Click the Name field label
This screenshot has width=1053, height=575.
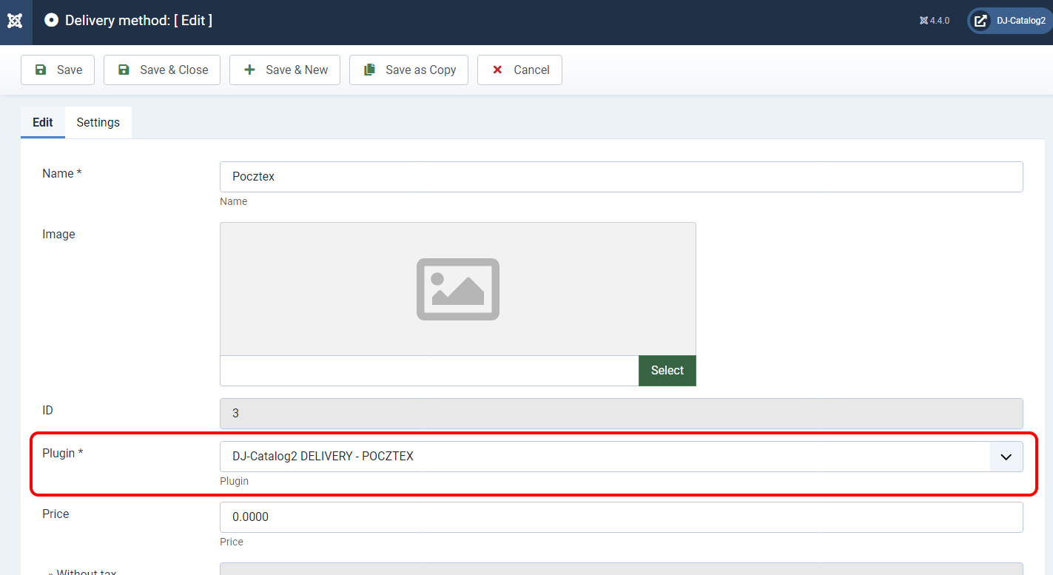62,174
